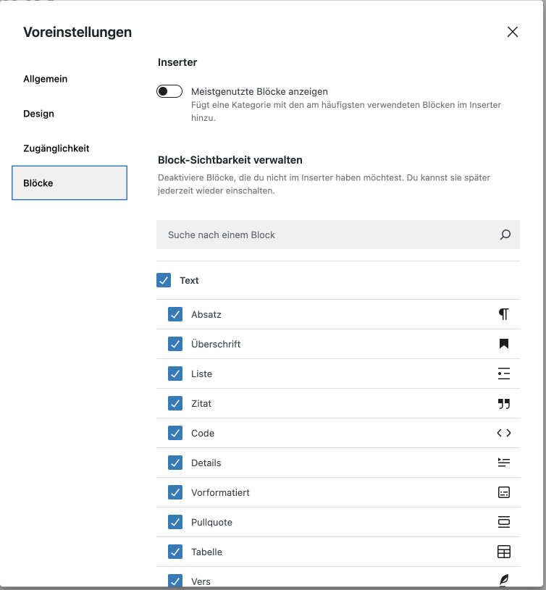
Task: Click the Suche nach einem Block field
Action: [326, 235]
